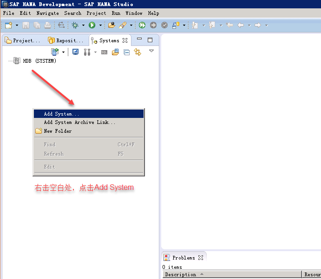This screenshot has width=321, height=279.
Task: Open the Forward history dropdown arrow
Action: tap(266, 26)
